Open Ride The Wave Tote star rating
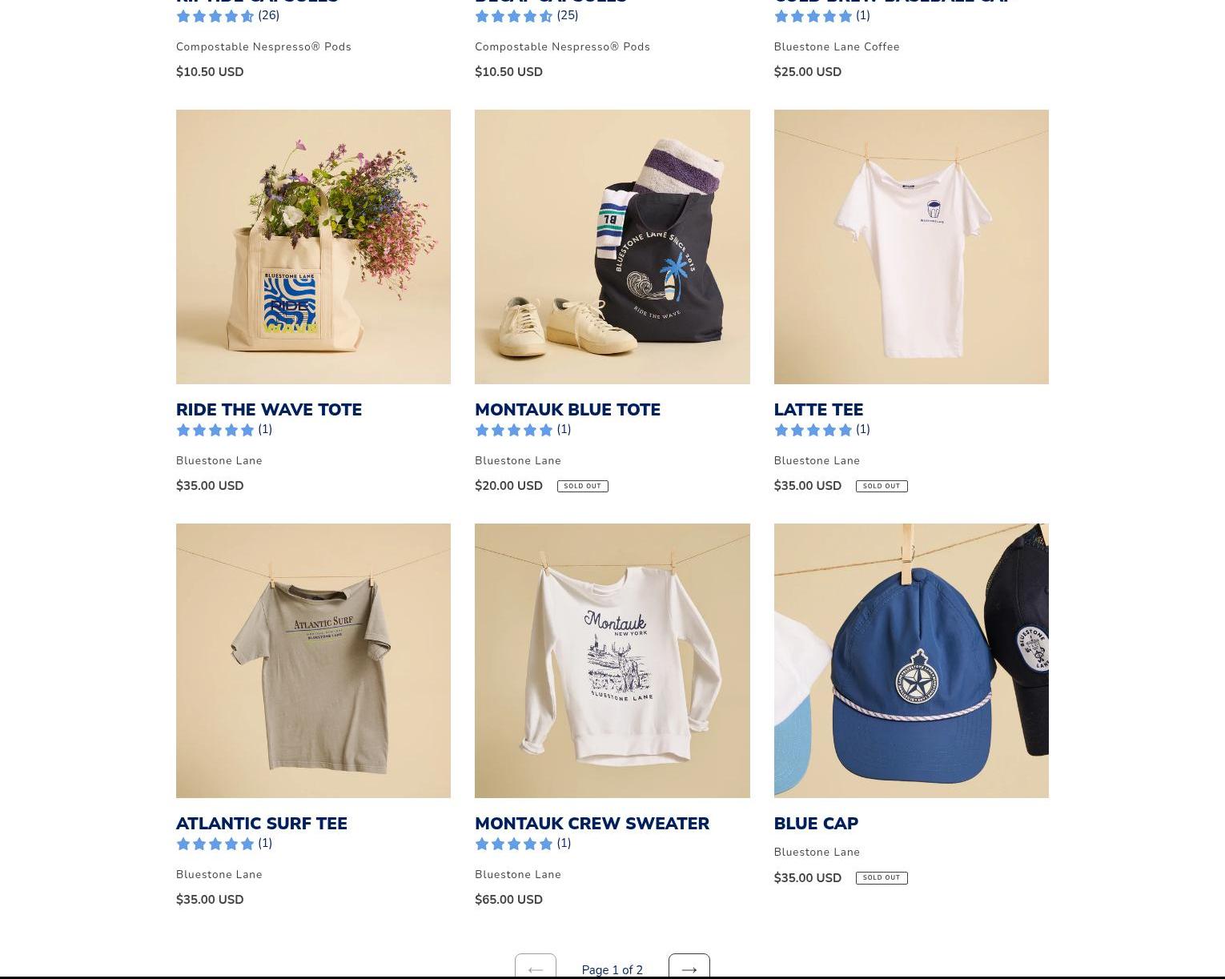The width and height of the screenshot is (1225, 979). [x=224, y=430]
